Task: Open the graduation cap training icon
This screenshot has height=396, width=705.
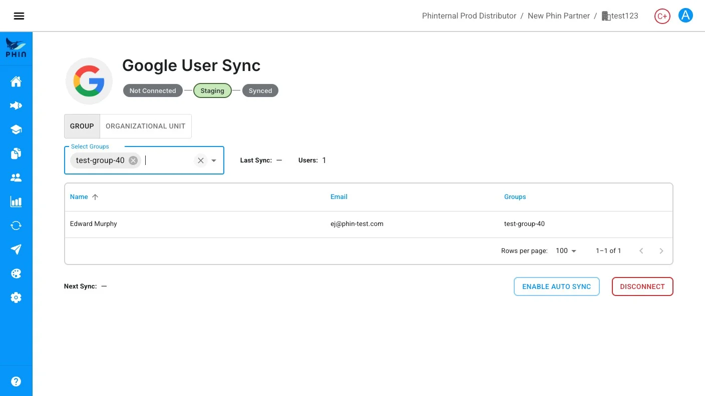Action: (x=16, y=129)
